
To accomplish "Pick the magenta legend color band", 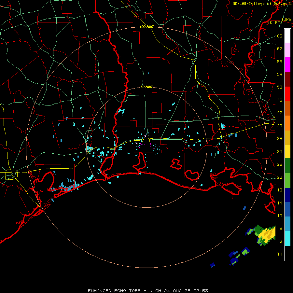I will click(x=287, y=65).
